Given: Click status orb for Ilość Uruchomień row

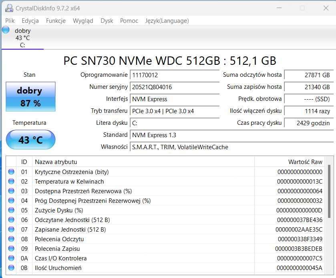Looking at the screenshot, I should point(11,268).
